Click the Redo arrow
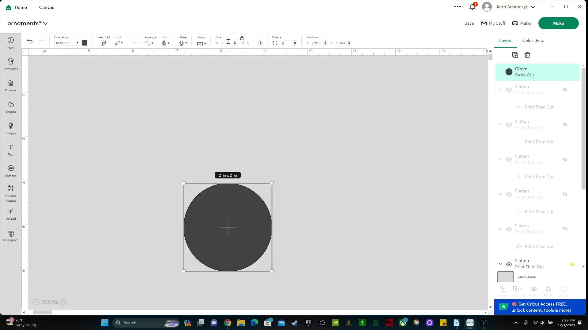The width and height of the screenshot is (588, 330). [41, 41]
